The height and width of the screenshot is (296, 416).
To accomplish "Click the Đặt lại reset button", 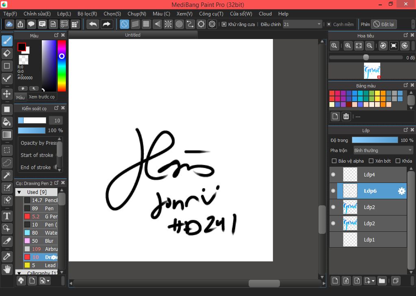I will pyautogui.click(x=383, y=24).
